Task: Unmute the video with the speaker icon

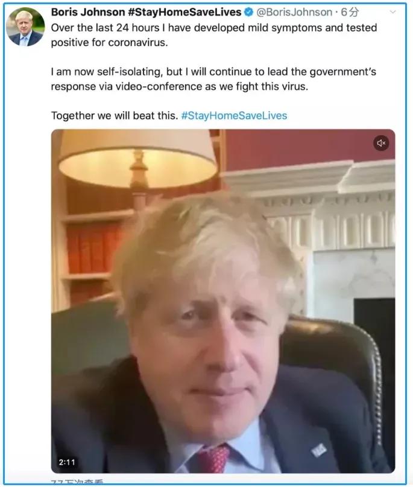Action: coord(380,143)
